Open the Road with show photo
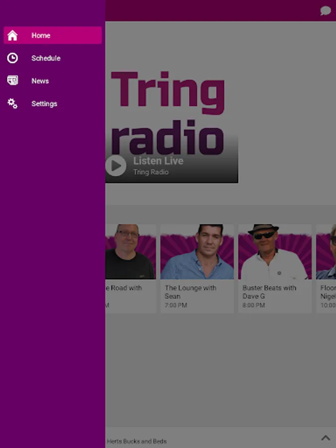The height and width of the screenshot is (448, 336). tap(130, 252)
